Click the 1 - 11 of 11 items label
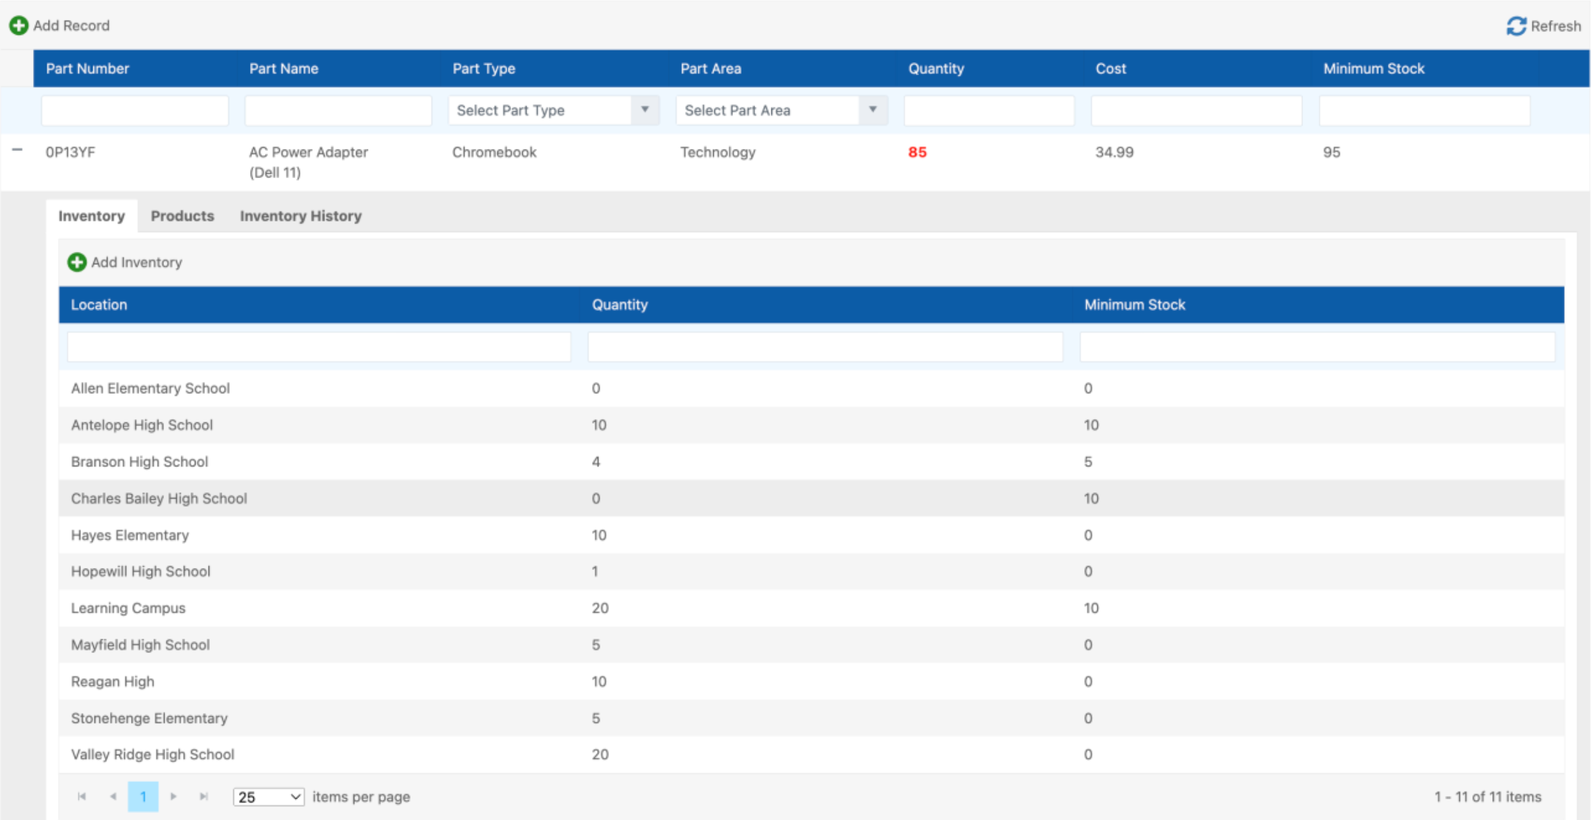This screenshot has height=820, width=1592. tap(1488, 797)
